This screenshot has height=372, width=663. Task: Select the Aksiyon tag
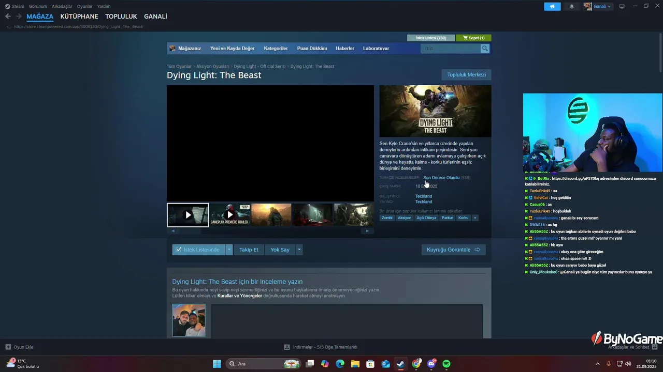coord(405,218)
